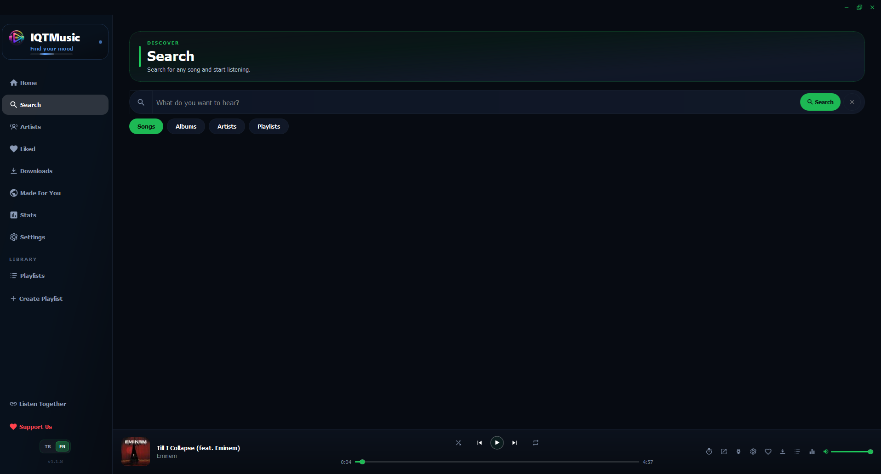
Task: Open player settings gear in bottom bar
Action: point(753,451)
